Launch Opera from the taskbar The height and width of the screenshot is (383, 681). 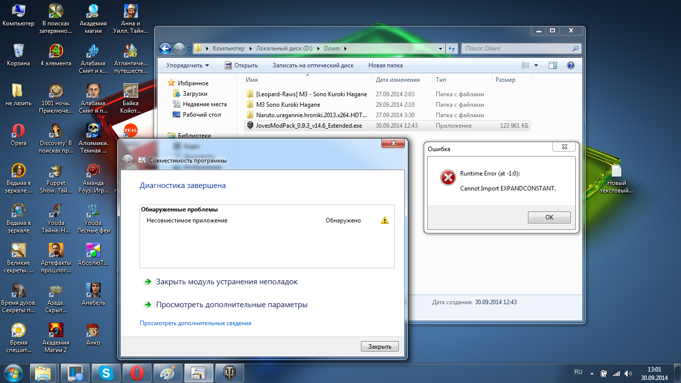coord(137,373)
